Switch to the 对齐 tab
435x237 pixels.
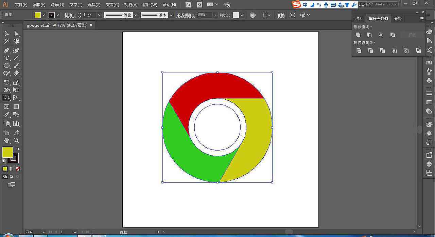359,18
